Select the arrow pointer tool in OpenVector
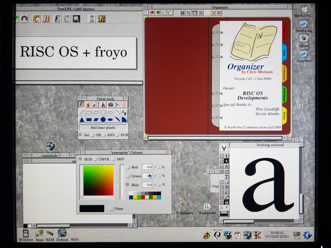Viewport: 331px width, 248px height. (227, 161)
